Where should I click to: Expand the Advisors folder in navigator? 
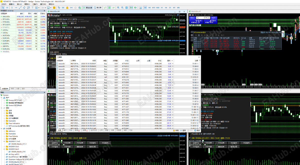point(4,131)
